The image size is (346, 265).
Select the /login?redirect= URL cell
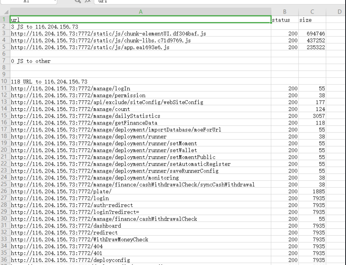tap(141, 212)
